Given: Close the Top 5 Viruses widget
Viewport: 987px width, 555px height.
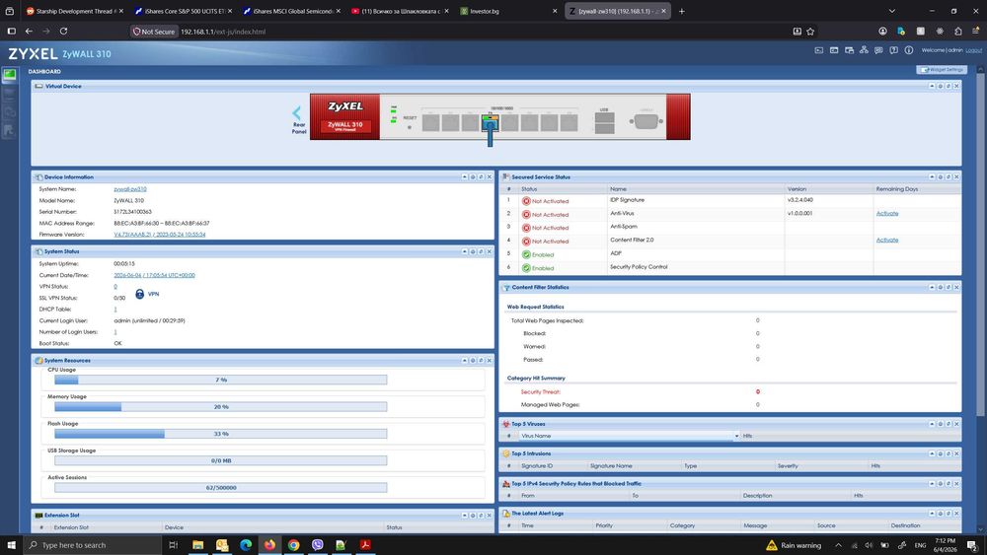Looking at the screenshot, I should click(956, 424).
